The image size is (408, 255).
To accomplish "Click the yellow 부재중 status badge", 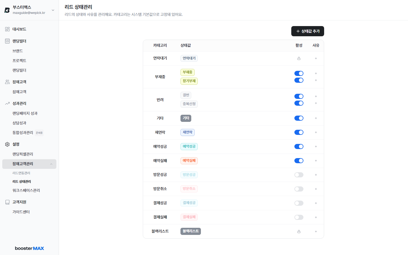I will click(188, 72).
